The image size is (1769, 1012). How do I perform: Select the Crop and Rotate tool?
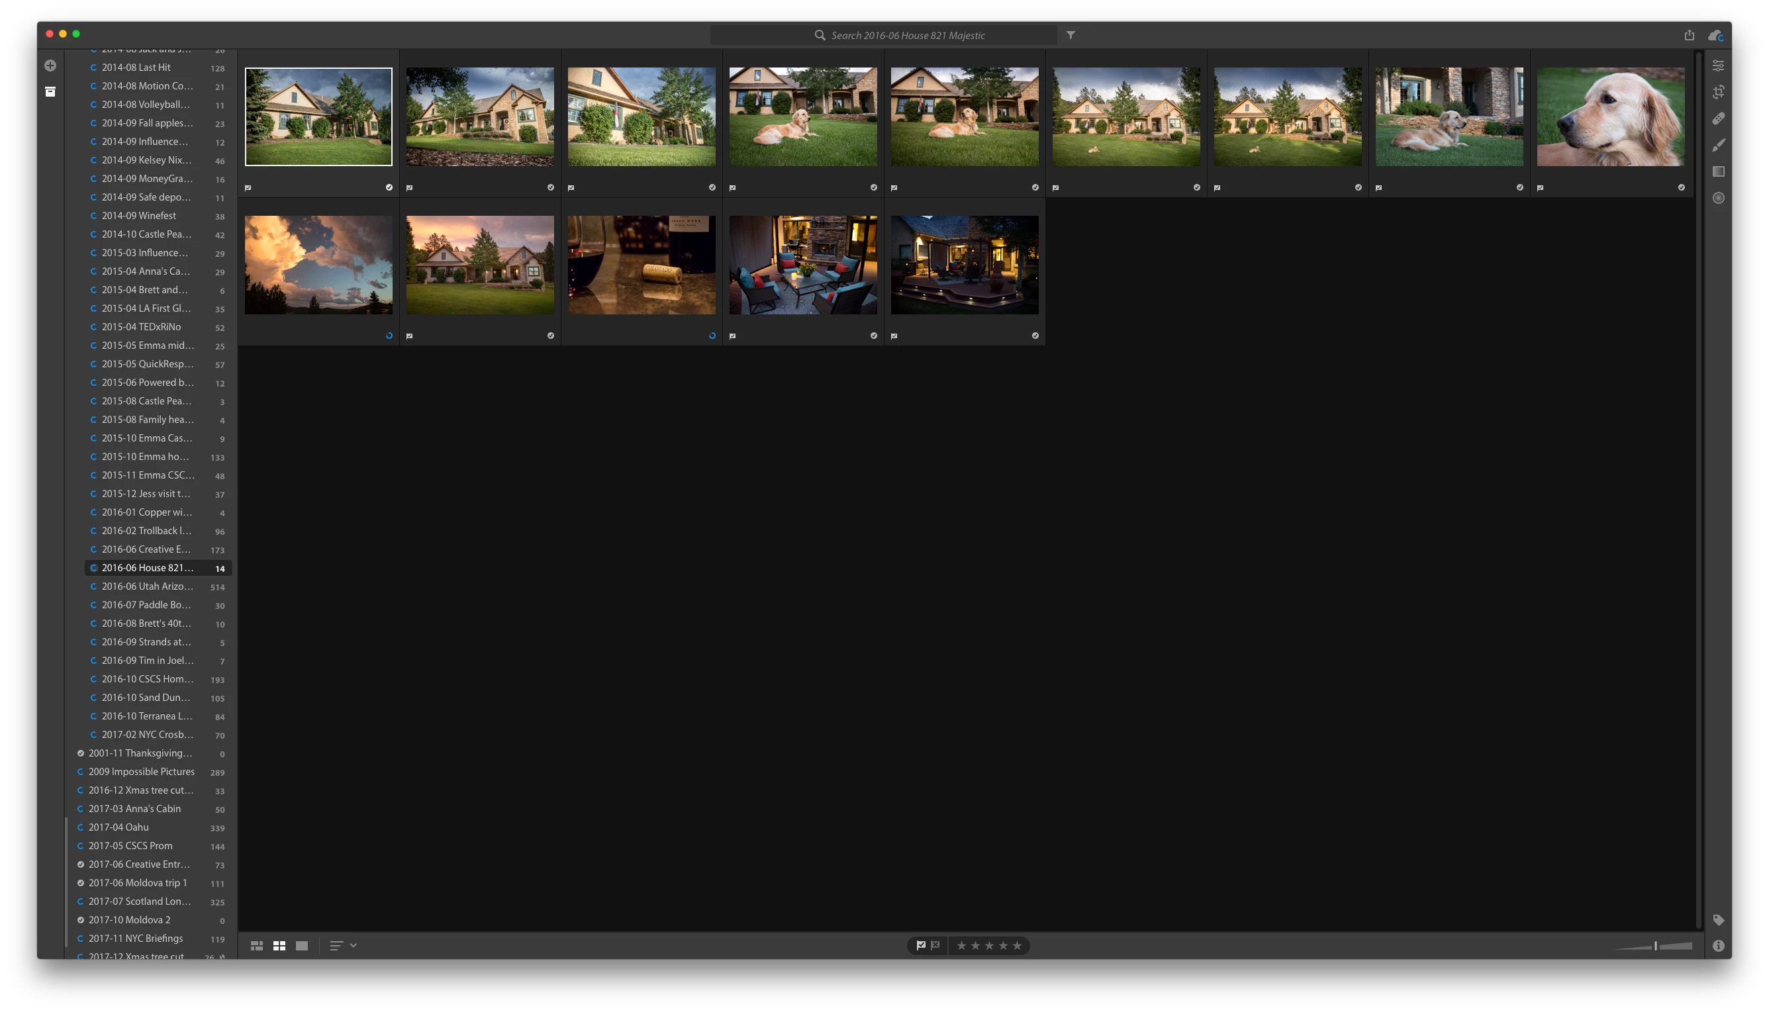(1718, 92)
